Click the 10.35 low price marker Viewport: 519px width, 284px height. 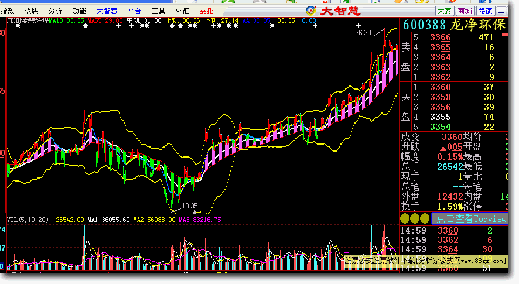190,206
